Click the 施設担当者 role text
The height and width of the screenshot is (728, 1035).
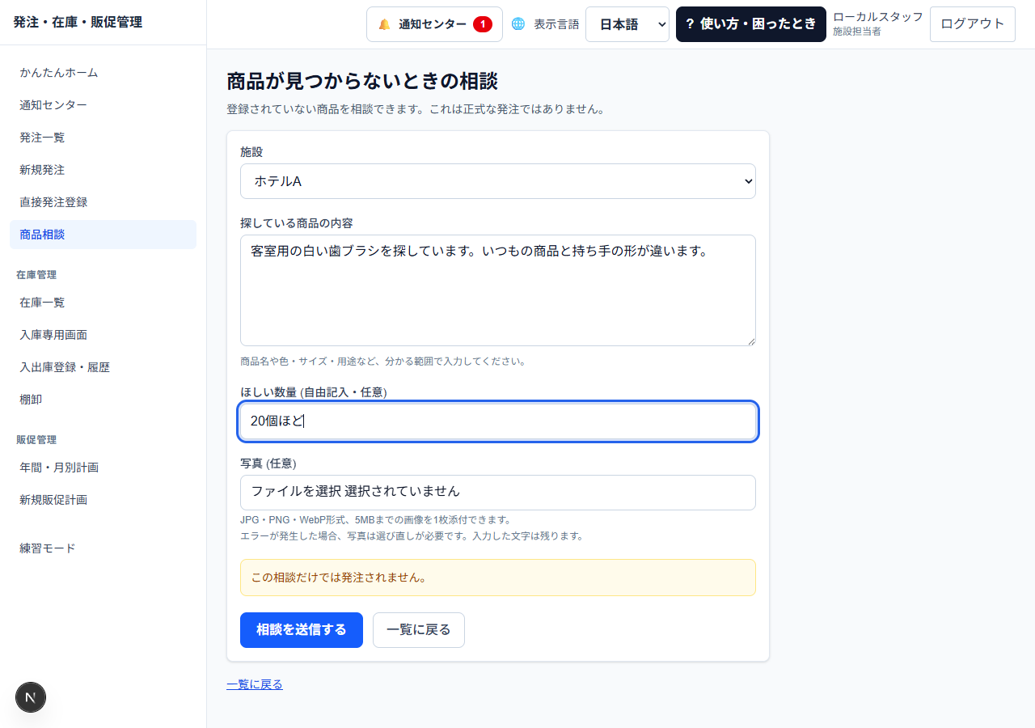click(857, 32)
